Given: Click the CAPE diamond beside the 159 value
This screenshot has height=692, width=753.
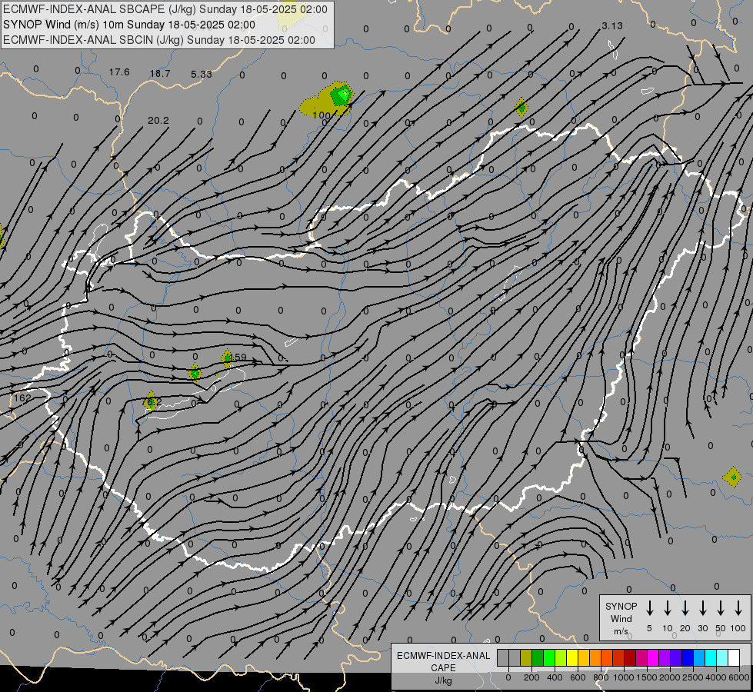Looking at the screenshot, I should [227, 358].
